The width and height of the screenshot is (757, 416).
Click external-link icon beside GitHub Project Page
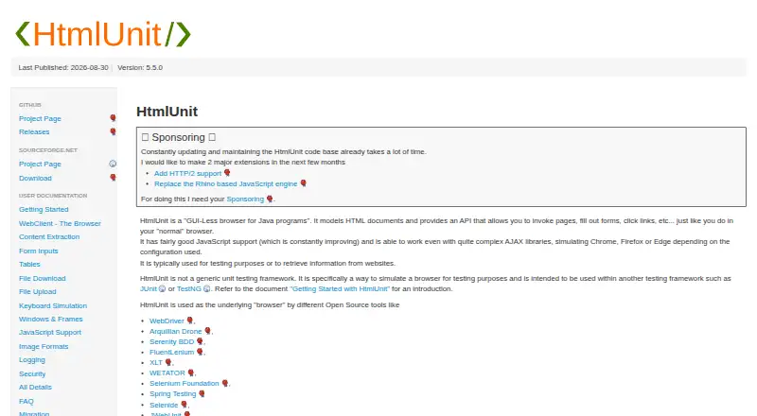(113, 118)
